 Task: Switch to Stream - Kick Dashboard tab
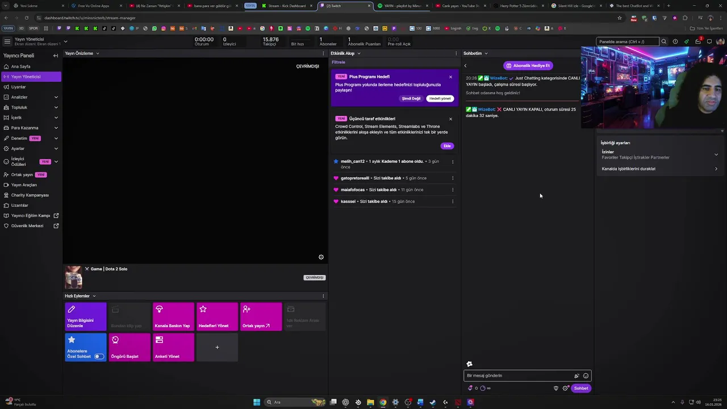(287, 6)
